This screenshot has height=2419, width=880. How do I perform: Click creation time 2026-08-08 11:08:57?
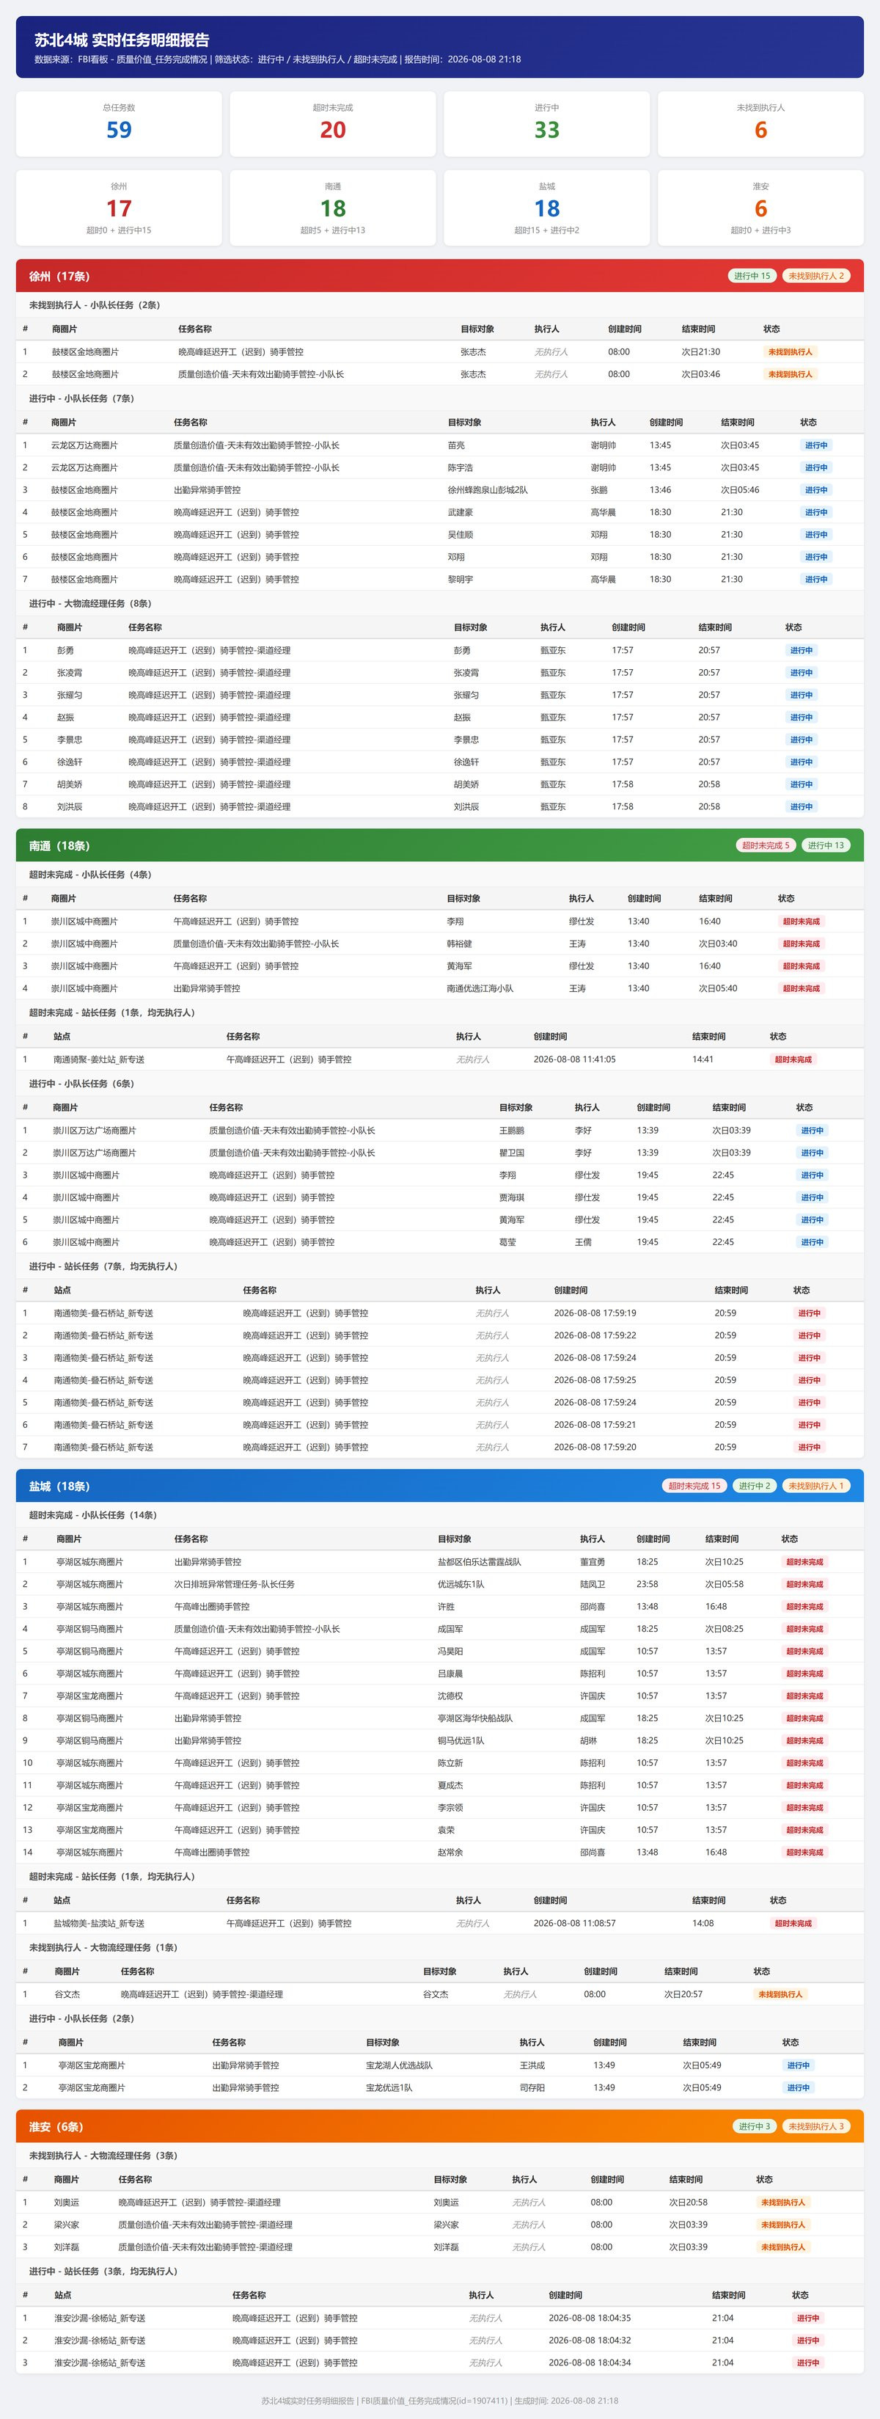575,1923
